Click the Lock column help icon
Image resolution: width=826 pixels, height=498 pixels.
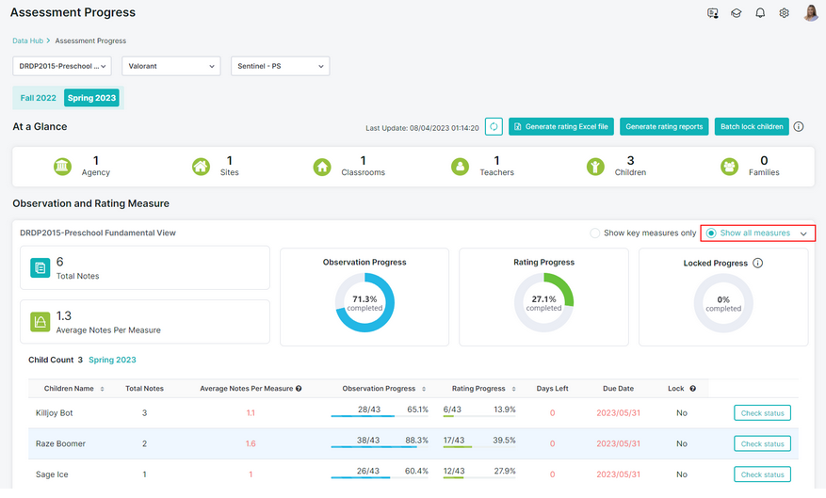(692, 389)
